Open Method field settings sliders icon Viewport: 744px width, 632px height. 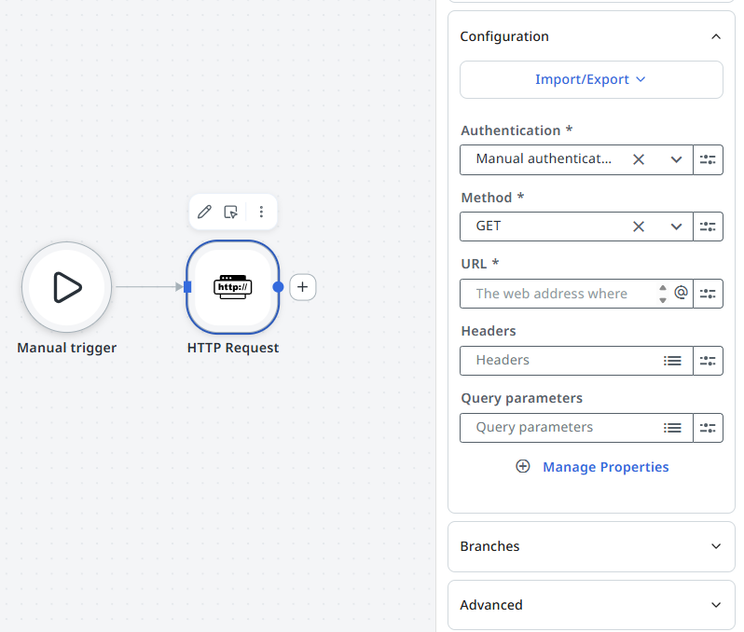(x=708, y=227)
